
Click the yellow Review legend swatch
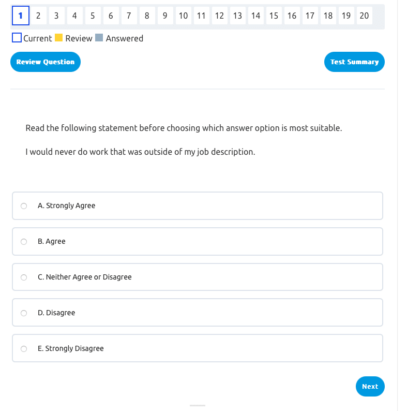pos(59,38)
